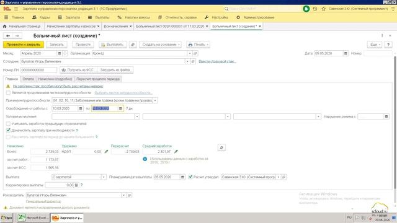Click the Номер ЛН input field
Image resolution: width=397 pixels, height=223 pixels.
(x=38, y=70)
